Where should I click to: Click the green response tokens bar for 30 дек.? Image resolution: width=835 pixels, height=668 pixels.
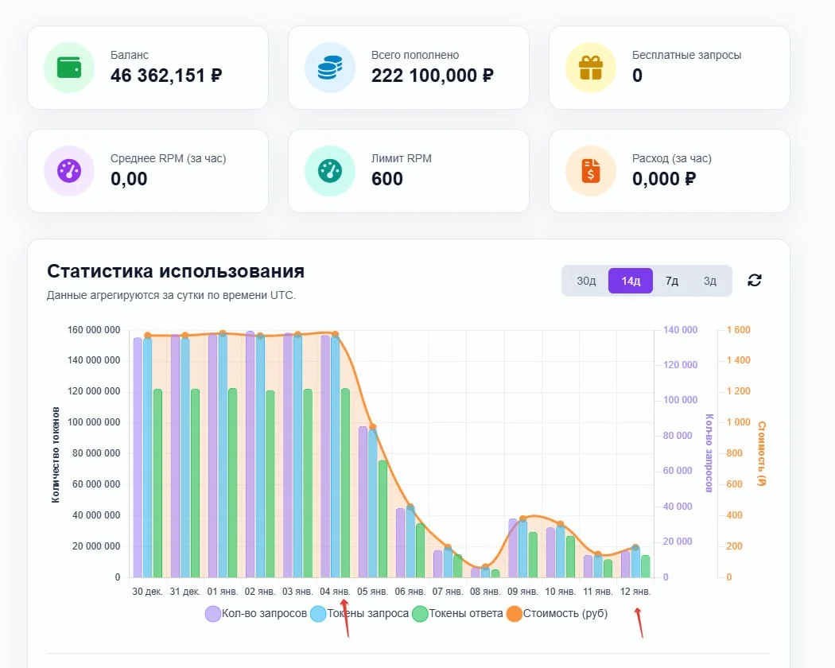point(157,483)
